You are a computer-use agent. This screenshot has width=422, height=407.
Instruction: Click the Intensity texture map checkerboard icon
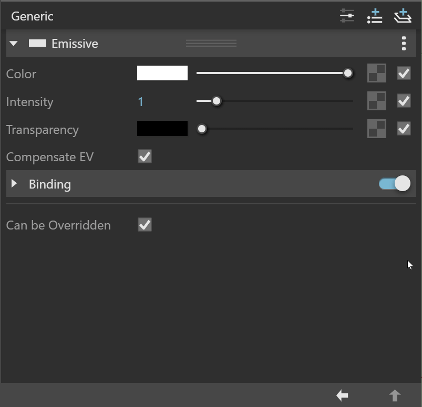[376, 101]
